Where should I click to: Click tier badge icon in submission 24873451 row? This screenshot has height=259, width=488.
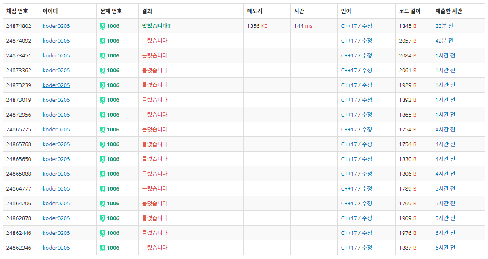(x=103, y=56)
